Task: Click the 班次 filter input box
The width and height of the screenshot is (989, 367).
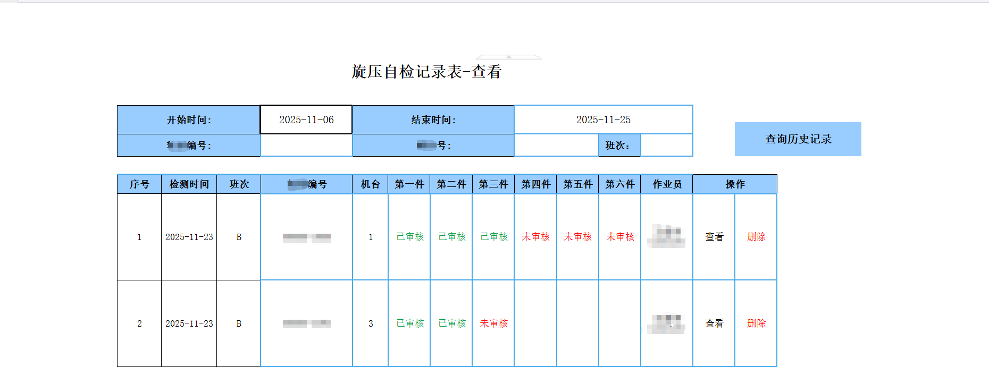Action: [666, 146]
